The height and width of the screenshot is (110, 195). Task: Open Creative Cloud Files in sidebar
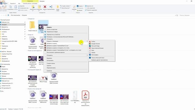(x=7, y=54)
